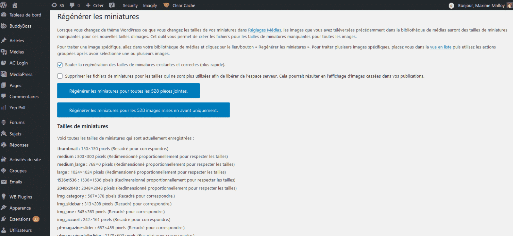513x236 pixels.
Task: Click the WordPress logo icon
Action: pyautogui.click(x=4, y=5)
